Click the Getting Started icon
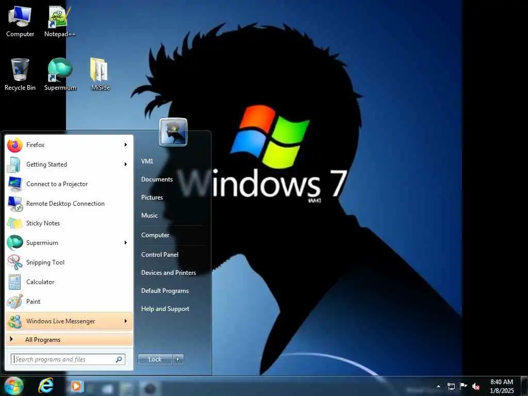Image resolution: width=528 pixels, height=396 pixels. click(x=14, y=164)
